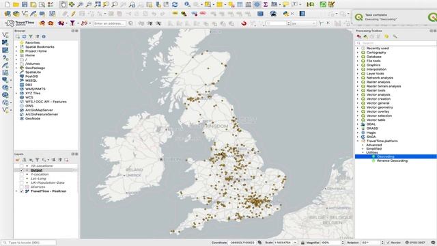Viewport: 437px width, 246px height.
Task: Select Reverse Geocoding algorithm
Action: (x=392, y=161)
